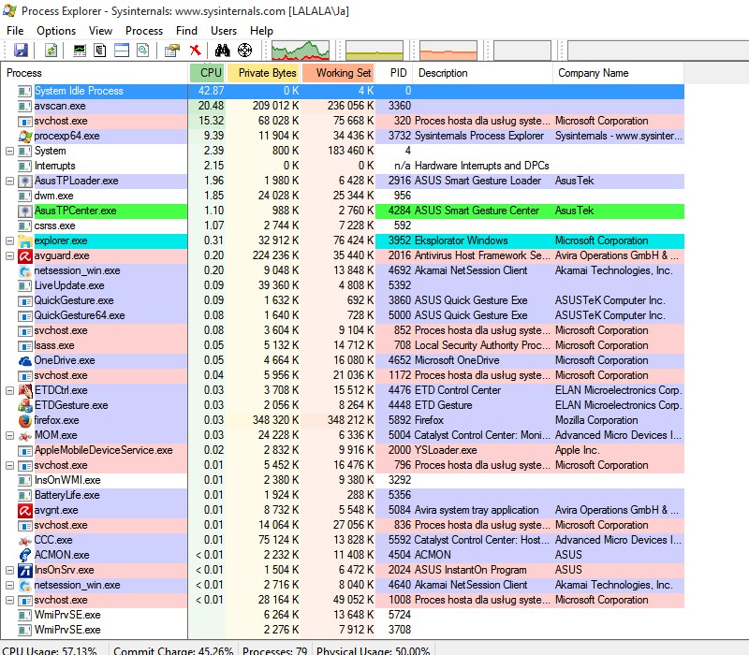Open the Find menu
This screenshot has height=655, width=749.
coord(186,31)
